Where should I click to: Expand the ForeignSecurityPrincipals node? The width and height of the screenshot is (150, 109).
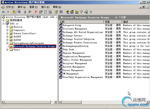click(7, 43)
